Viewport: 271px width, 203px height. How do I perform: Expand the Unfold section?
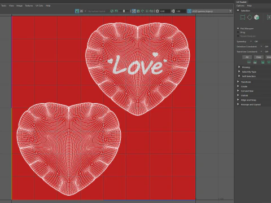click(238, 95)
